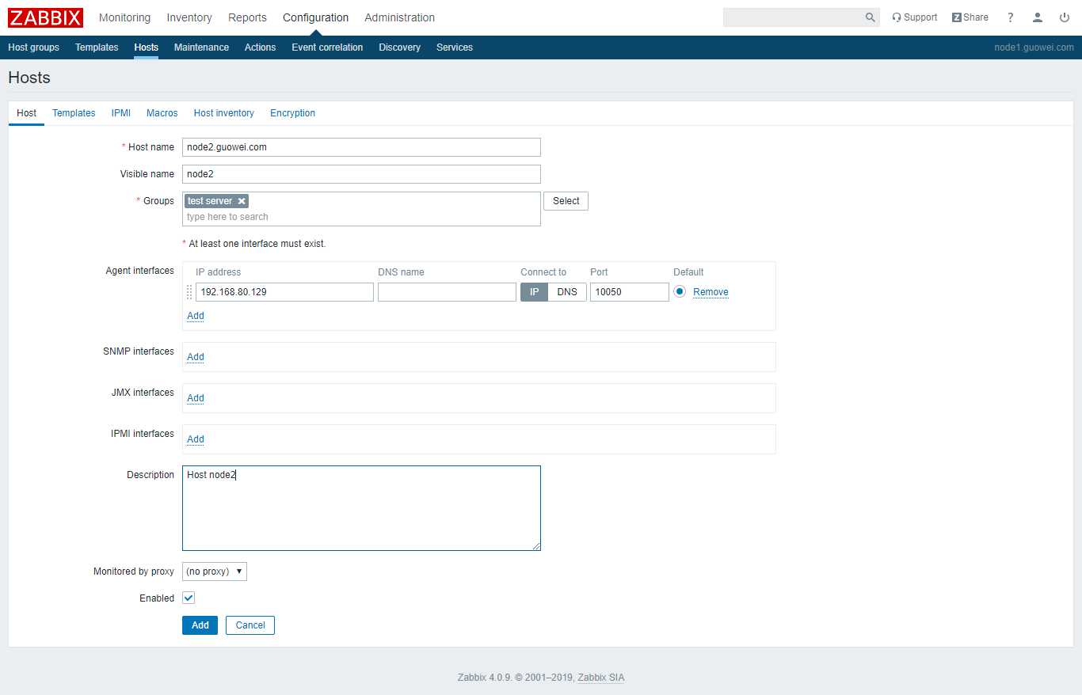Switch to the Encryption tab
The height and width of the screenshot is (695, 1082).
click(x=292, y=113)
